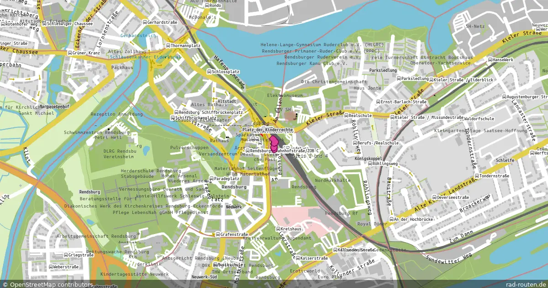Click the Schlossplatz bus stop icon
This screenshot has height=288, width=548.
[209, 72]
